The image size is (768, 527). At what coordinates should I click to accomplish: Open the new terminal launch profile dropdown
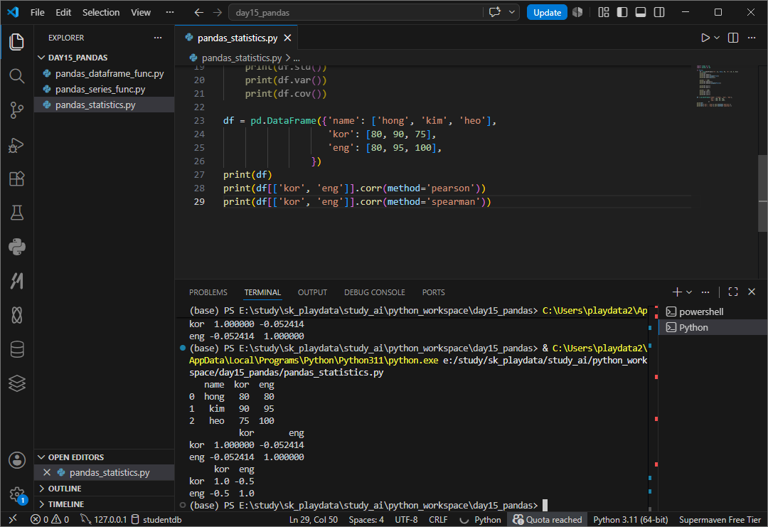pos(689,292)
